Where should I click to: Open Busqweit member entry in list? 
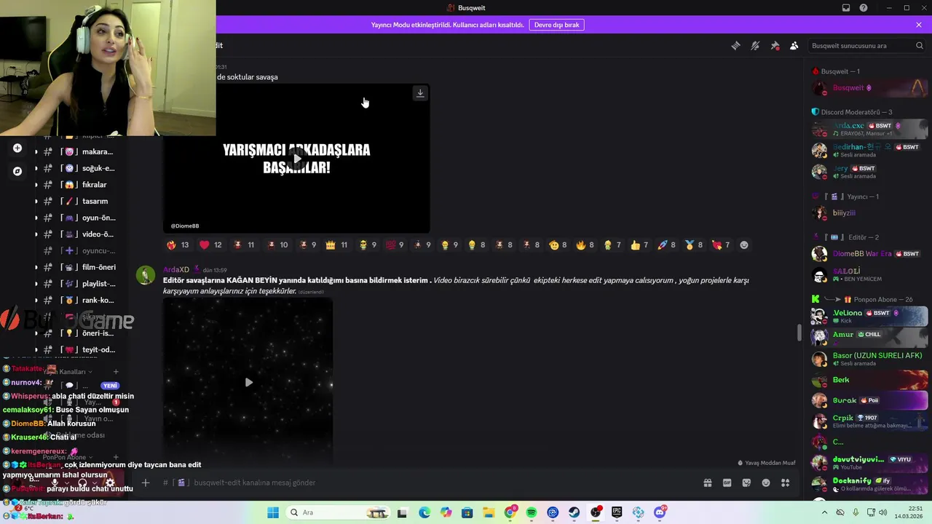(869, 88)
